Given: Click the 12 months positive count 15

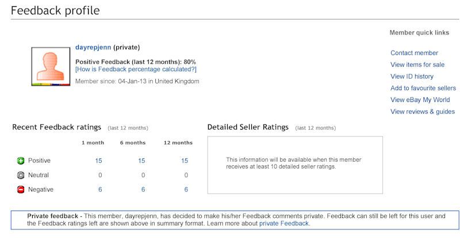Looking at the screenshot, I should point(185,161).
